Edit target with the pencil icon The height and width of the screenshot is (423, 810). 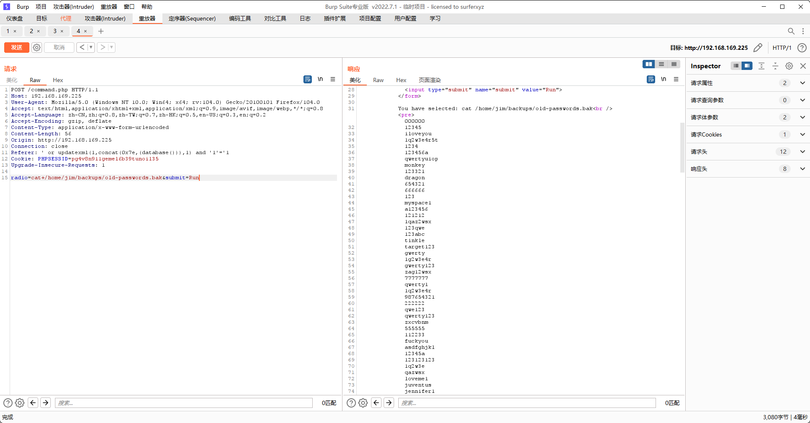pyautogui.click(x=758, y=48)
